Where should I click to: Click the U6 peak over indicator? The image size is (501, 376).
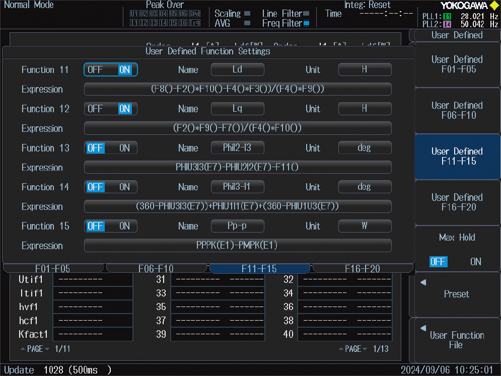tap(183, 14)
